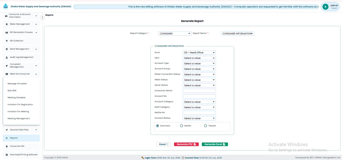Open the ARO dropdown
342x160 pixels.
click(x=199, y=58)
